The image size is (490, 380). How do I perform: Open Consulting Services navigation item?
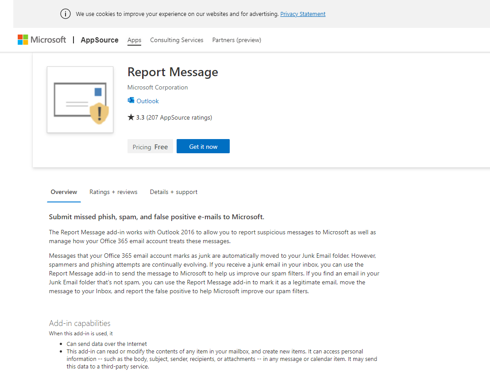(177, 40)
